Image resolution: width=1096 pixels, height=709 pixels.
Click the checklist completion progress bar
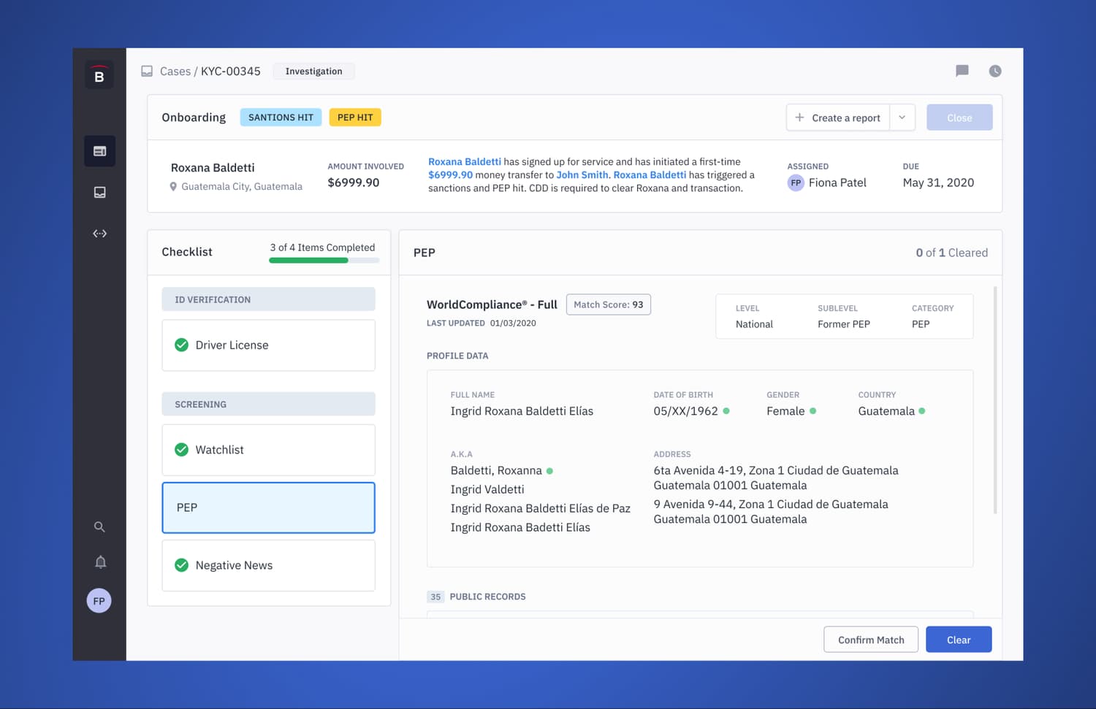click(x=324, y=261)
